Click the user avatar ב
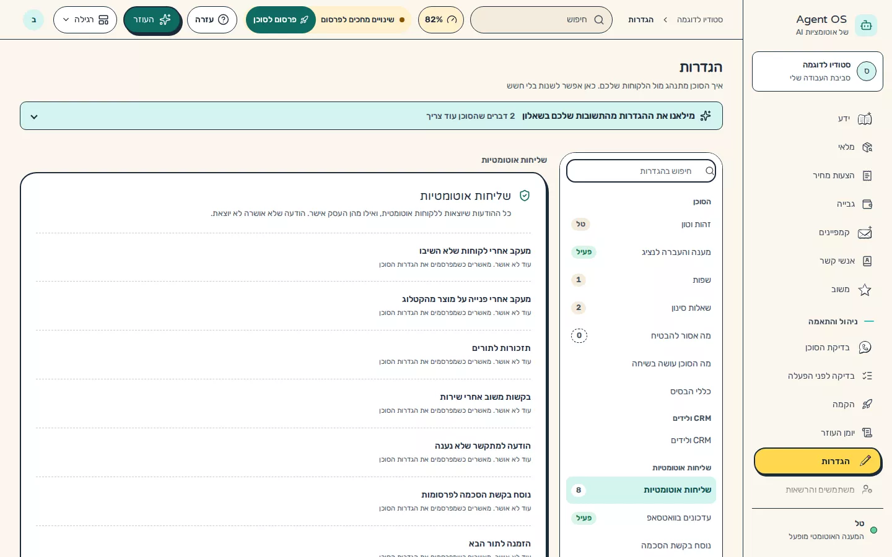892x557 pixels. (x=33, y=20)
